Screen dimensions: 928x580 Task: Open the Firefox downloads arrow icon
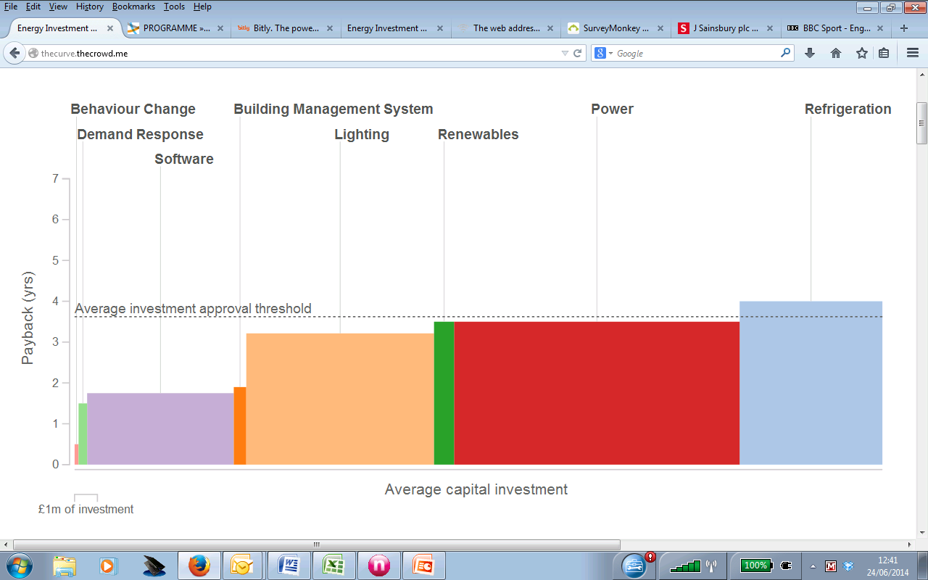click(x=810, y=53)
